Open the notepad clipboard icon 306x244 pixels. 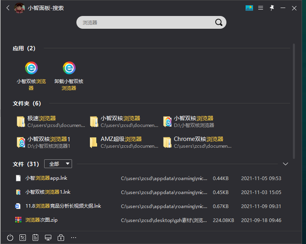tap(35, 237)
